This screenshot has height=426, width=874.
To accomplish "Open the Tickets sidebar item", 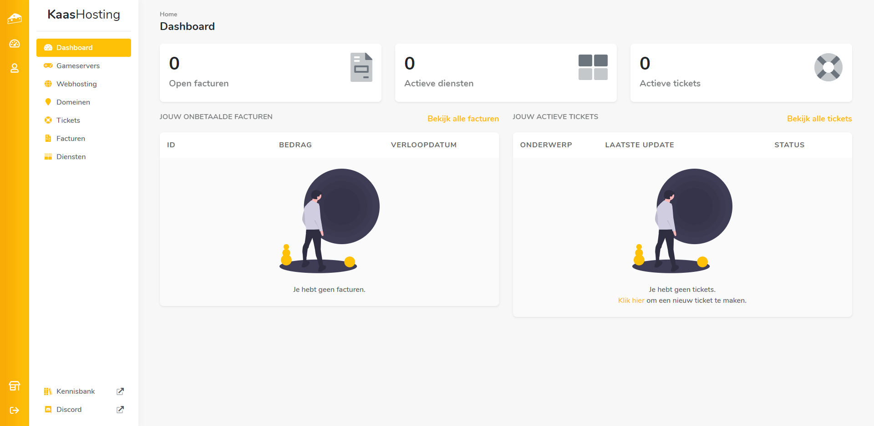I will 68,120.
